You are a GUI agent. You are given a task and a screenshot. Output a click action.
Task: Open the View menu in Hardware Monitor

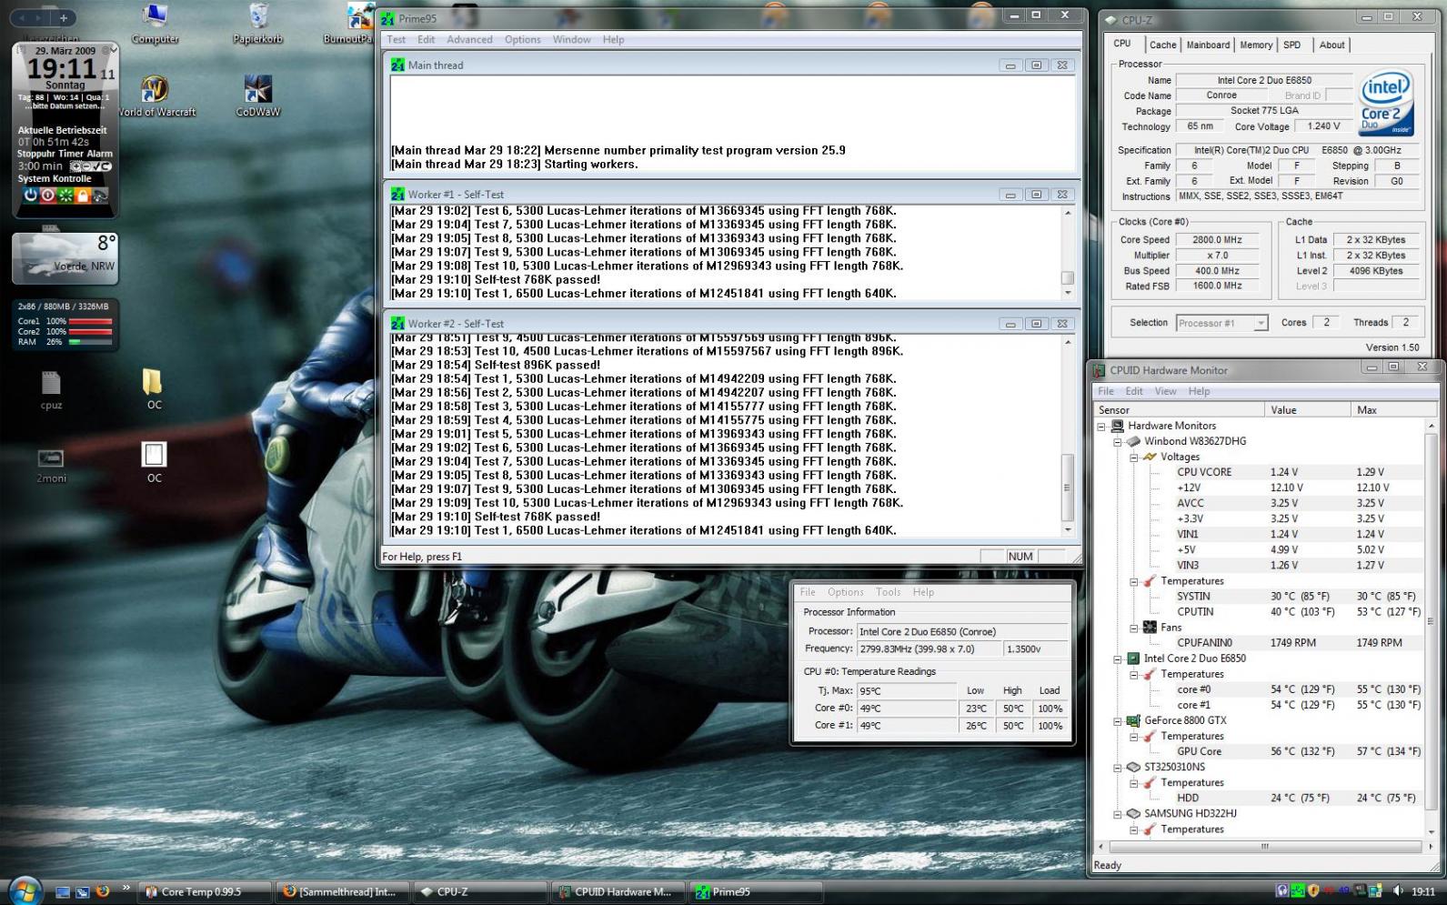1165,391
